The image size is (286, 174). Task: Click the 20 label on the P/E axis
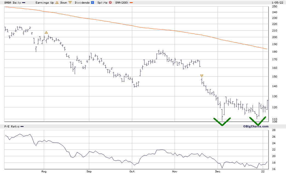(x=274, y=156)
